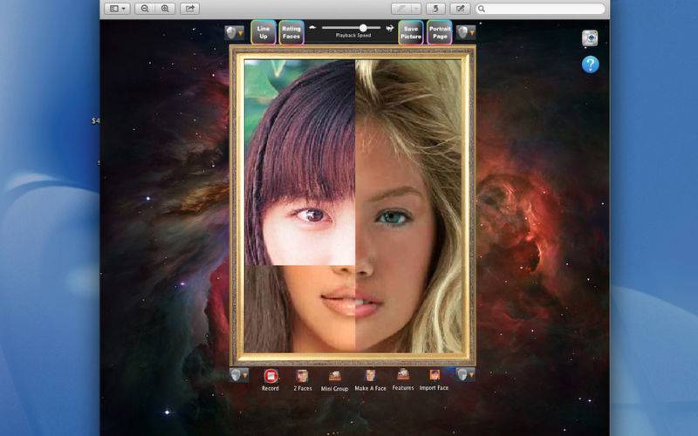698x436 pixels.
Task: Click the rotate icon in the window toolbar
Action: tap(435, 9)
